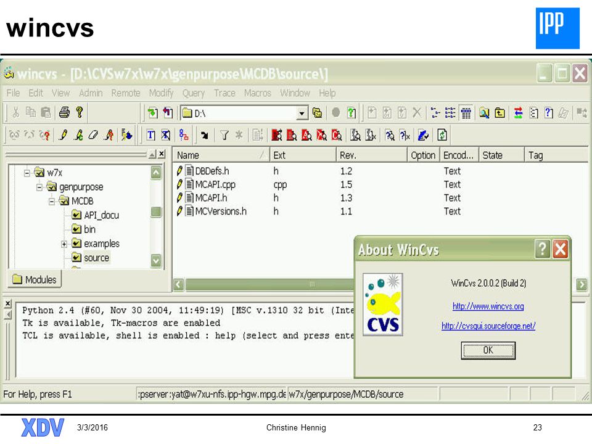The height and width of the screenshot is (444, 592).
Task: Collapse the w7x tree node
Action: coord(27,173)
